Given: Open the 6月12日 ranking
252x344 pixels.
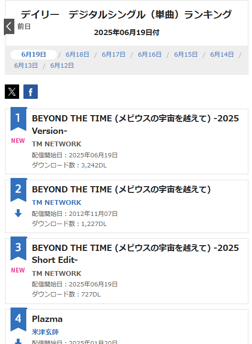Looking at the screenshot, I should coord(62,65).
